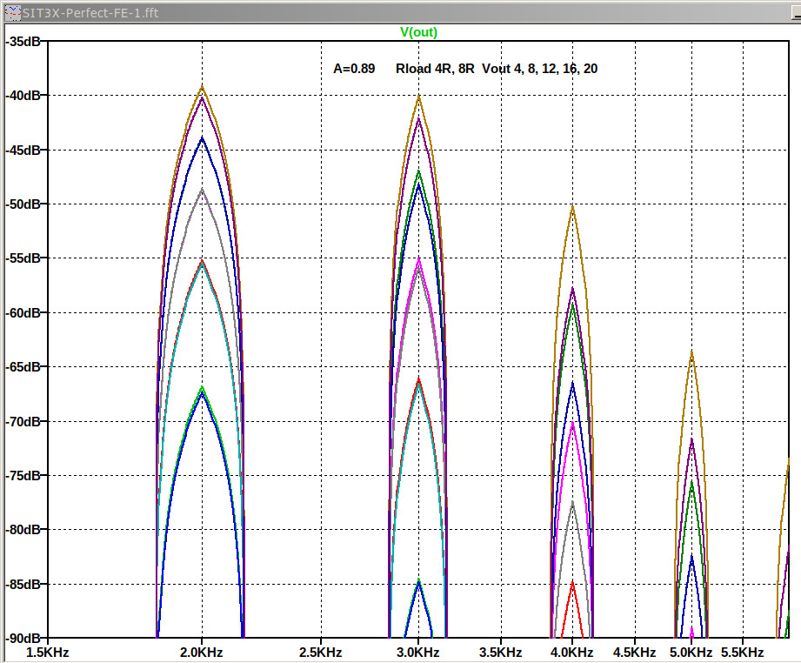This screenshot has width=801, height=663.
Task: Click the 3.5KHz frequency axis label
Action: coord(501,653)
